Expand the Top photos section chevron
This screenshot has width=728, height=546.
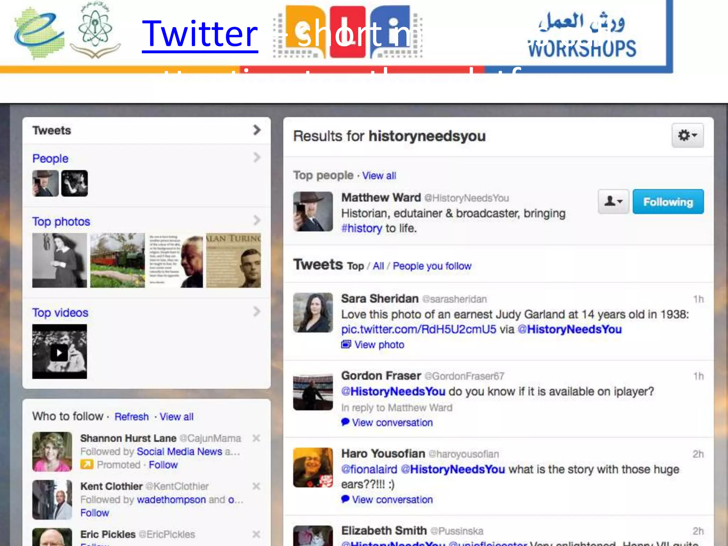coord(257,220)
